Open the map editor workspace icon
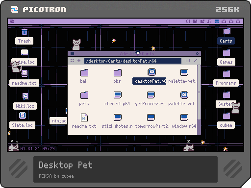The width and height of the screenshot is (251, 188). pyautogui.click(x=202, y=21)
